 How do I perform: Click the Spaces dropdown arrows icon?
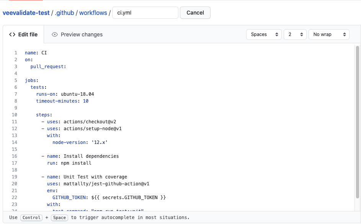277,34
